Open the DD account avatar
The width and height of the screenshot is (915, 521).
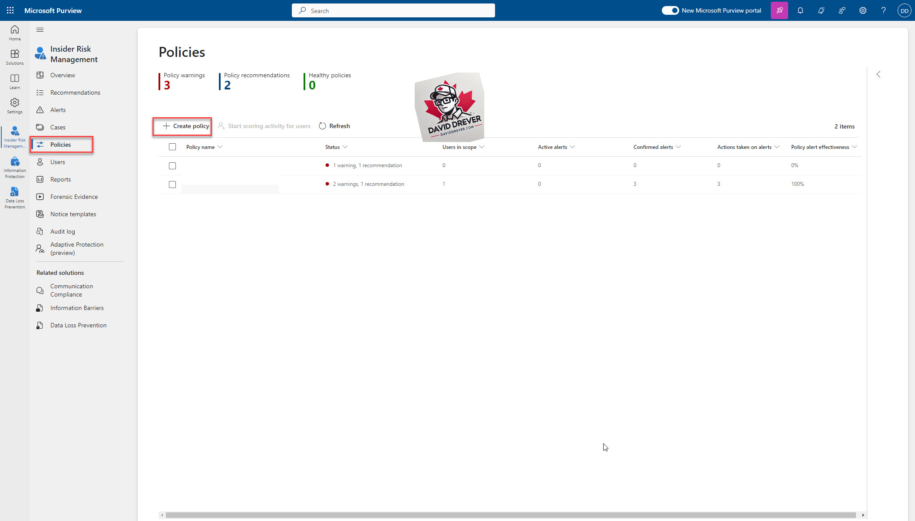pyautogui.click(x=905, y=10)
